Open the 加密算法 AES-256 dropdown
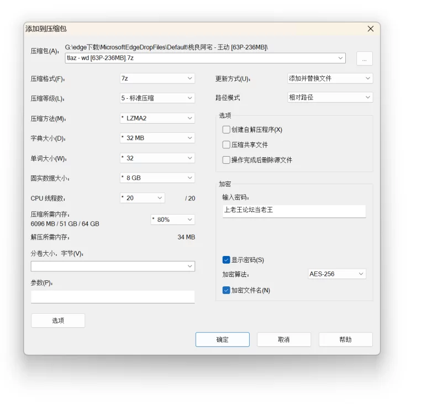442x406 pixels. (336, 274)
